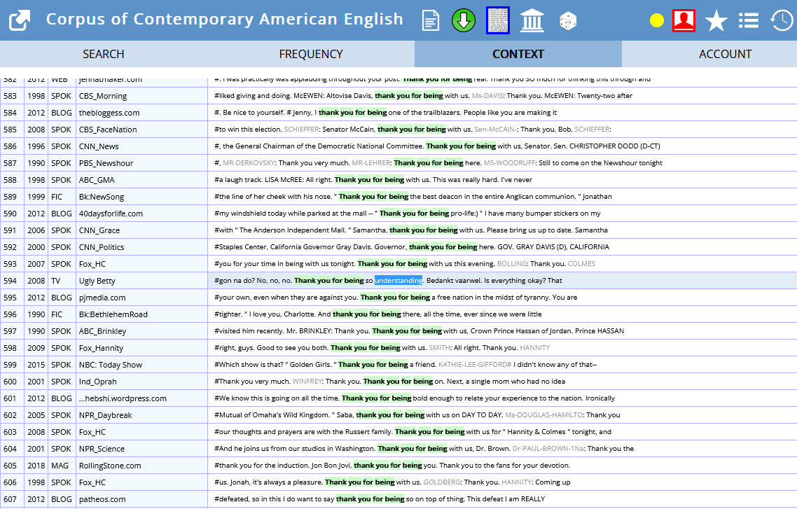Click the clock history icon
The width and height of the screenshot is (797, 509).
point(782,21)
